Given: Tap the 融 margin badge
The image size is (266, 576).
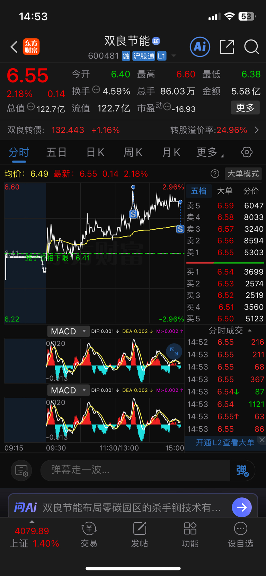Looking at the screenshot, I should tap(126, 56).
